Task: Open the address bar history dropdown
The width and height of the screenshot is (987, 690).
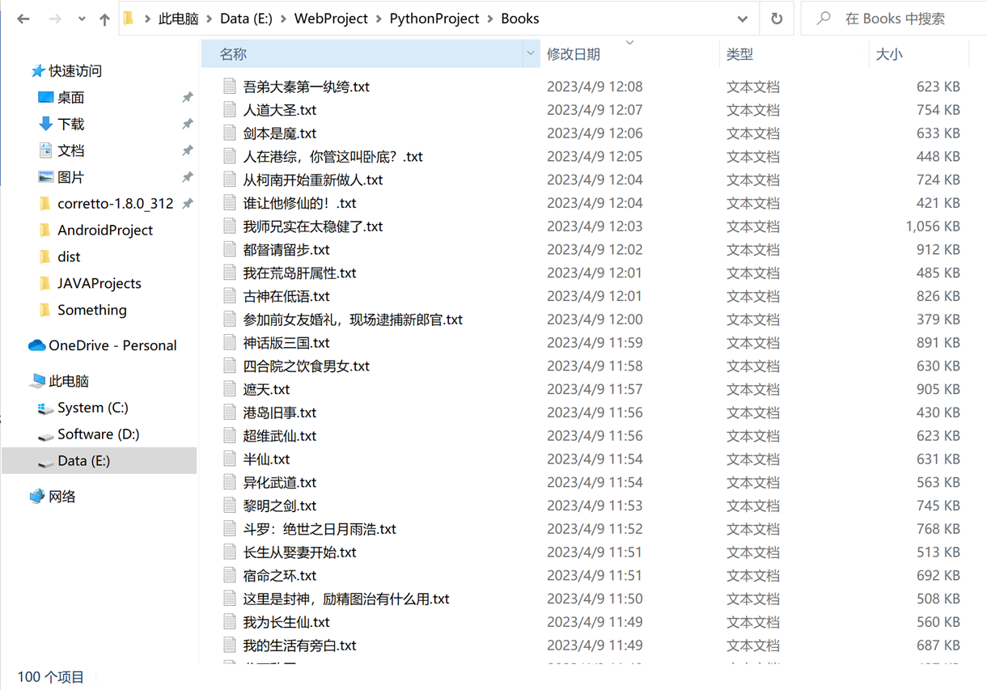Action: pyautogui.click(x=742, y=18)
